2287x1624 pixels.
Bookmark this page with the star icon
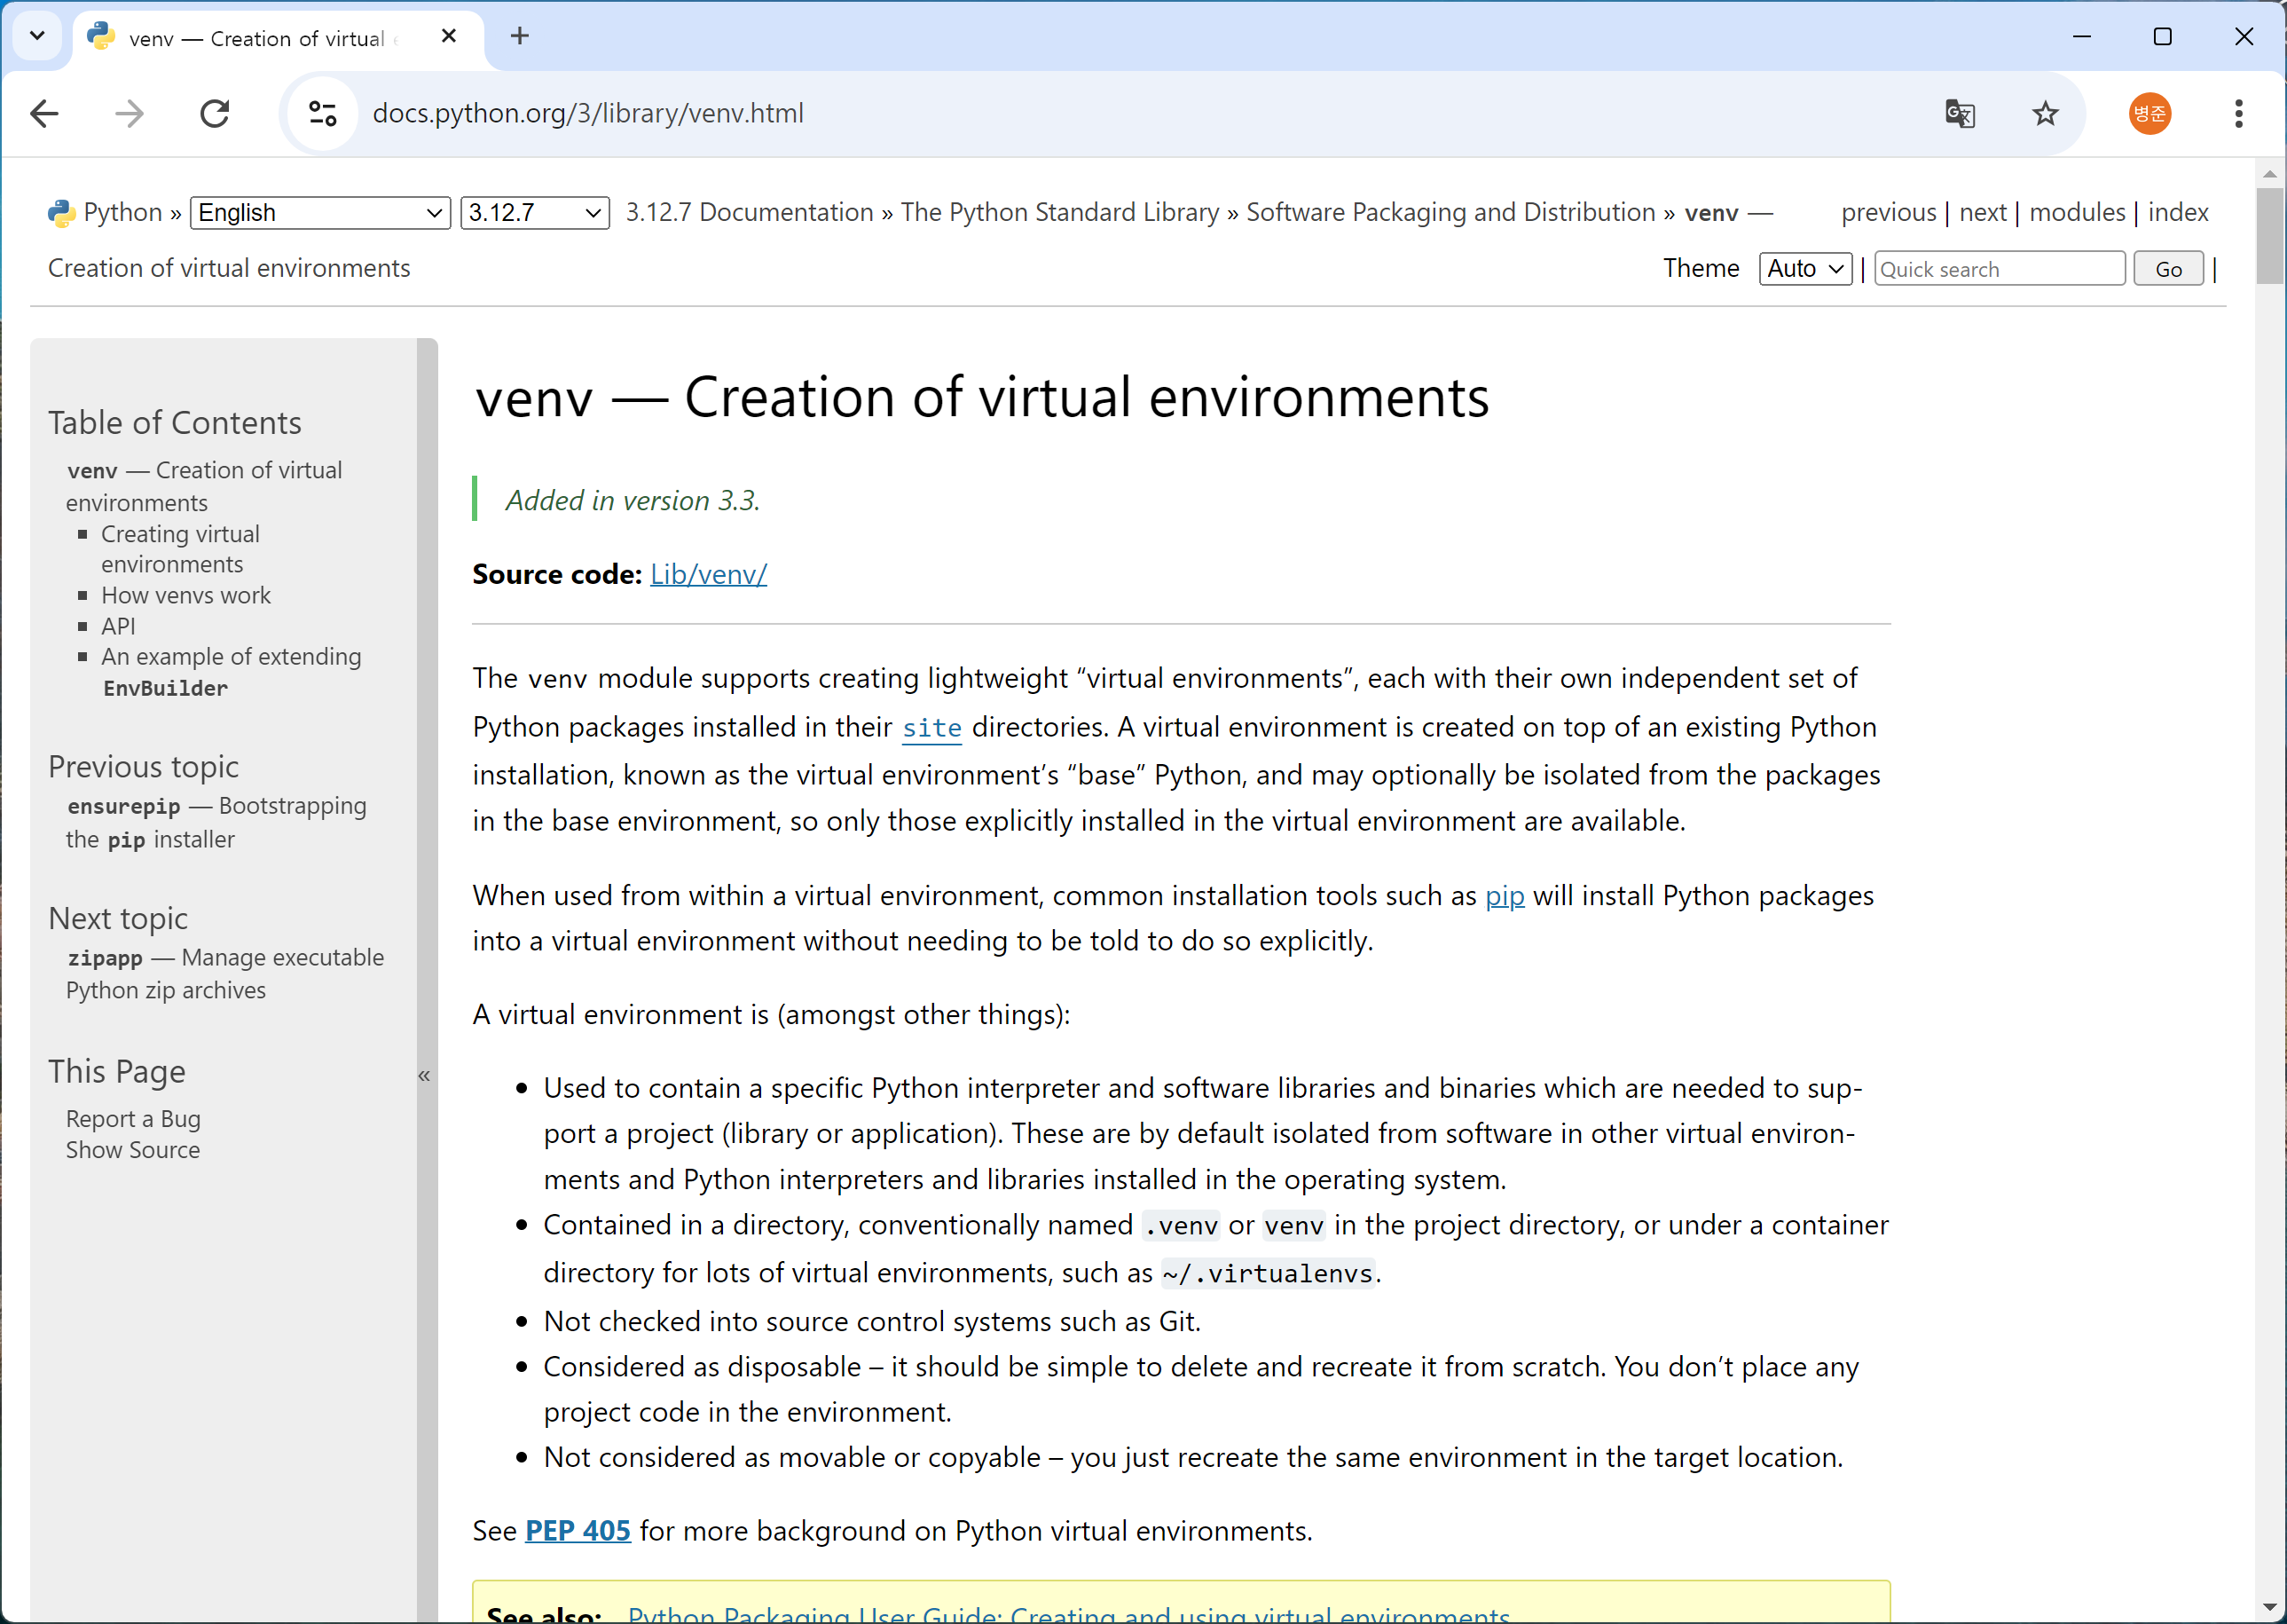pos(2045,114)
